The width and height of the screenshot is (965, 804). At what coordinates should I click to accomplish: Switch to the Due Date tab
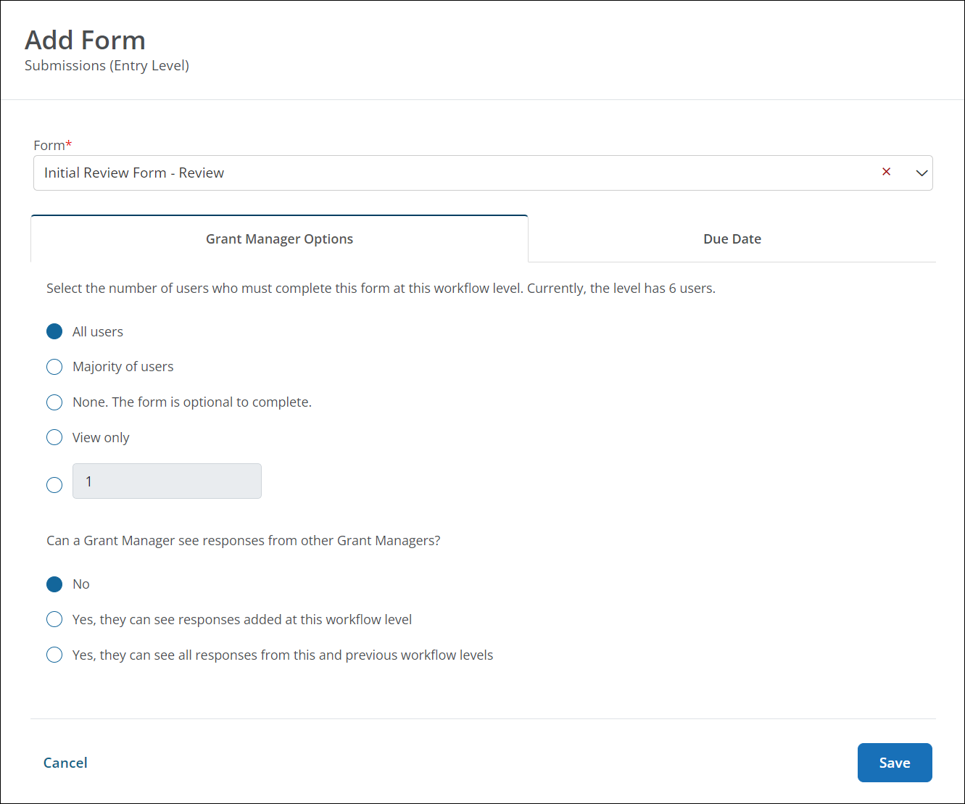(x=732, y=239)
